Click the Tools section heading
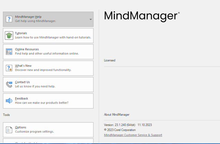Screen dimensions: 220x144 pos(6,115)
